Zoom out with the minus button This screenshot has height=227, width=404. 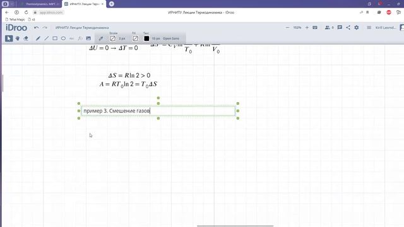(x=288, y=28)
